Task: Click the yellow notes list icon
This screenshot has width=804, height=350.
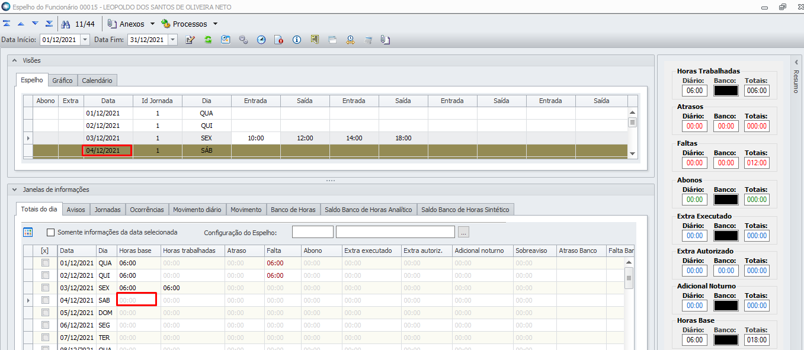Action: coord(315,40)
